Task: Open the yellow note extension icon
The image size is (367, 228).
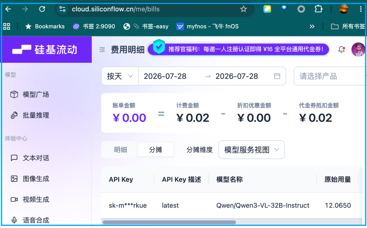Action: pyautogui.click(x=267, y=9)
